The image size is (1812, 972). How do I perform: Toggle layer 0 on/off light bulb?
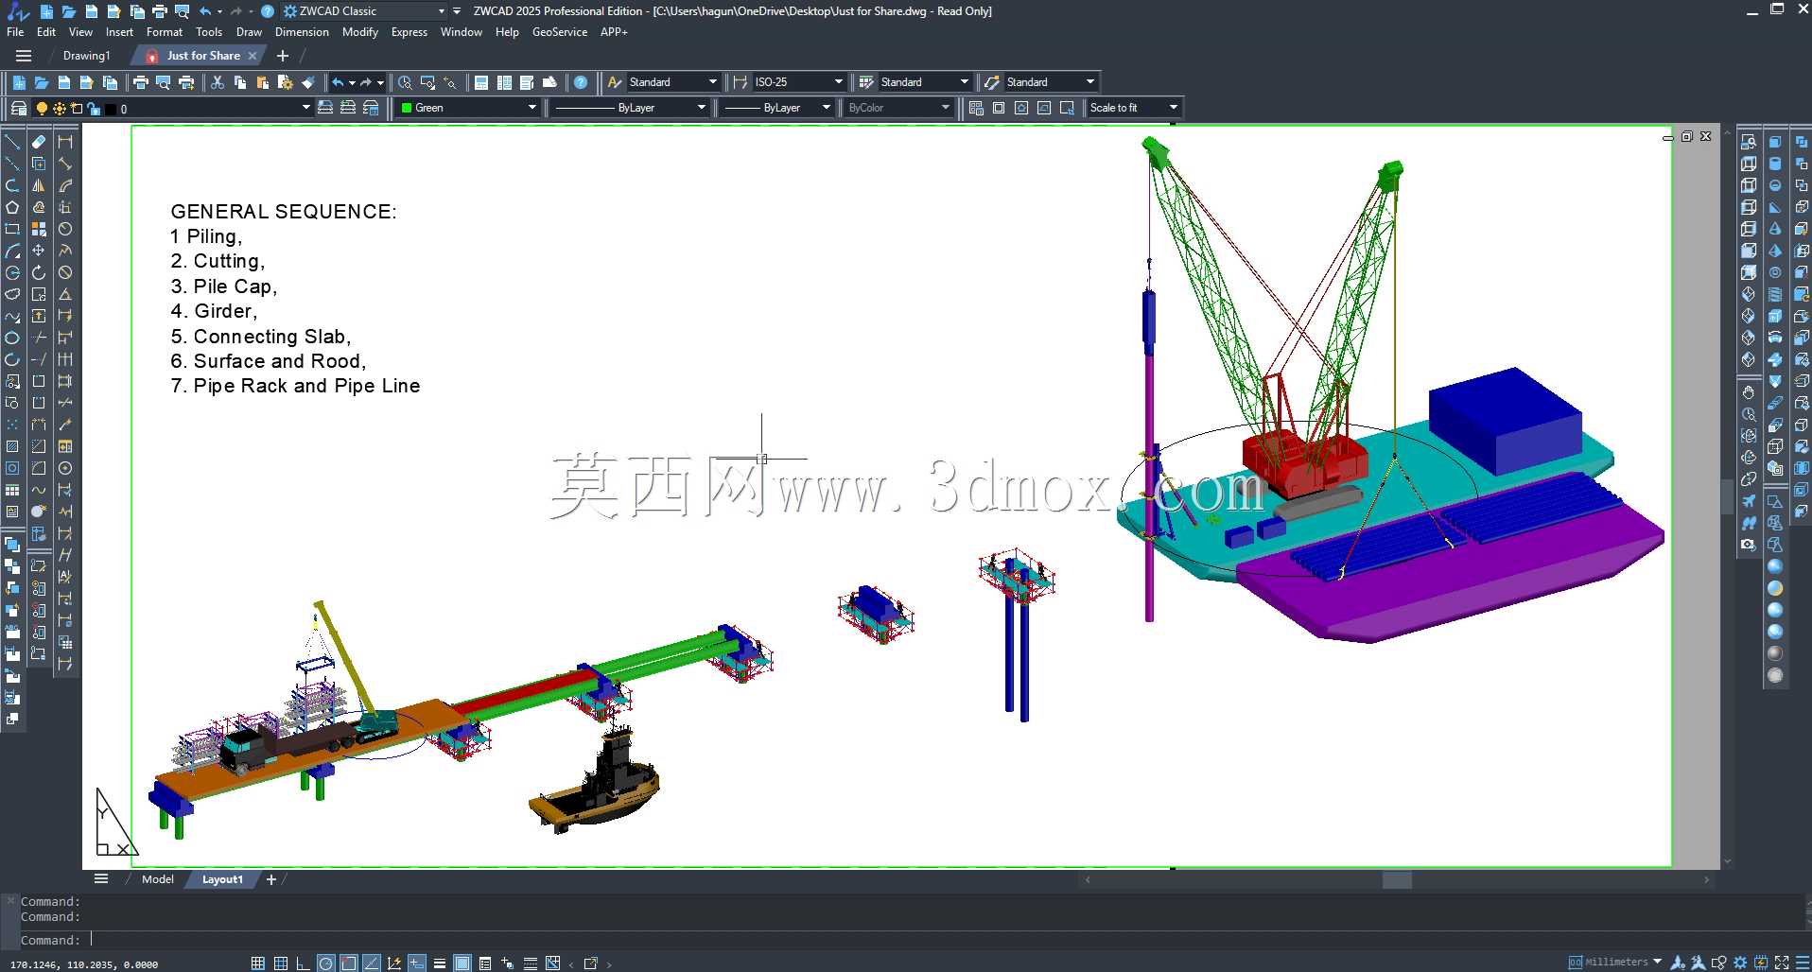coord(42,109)
